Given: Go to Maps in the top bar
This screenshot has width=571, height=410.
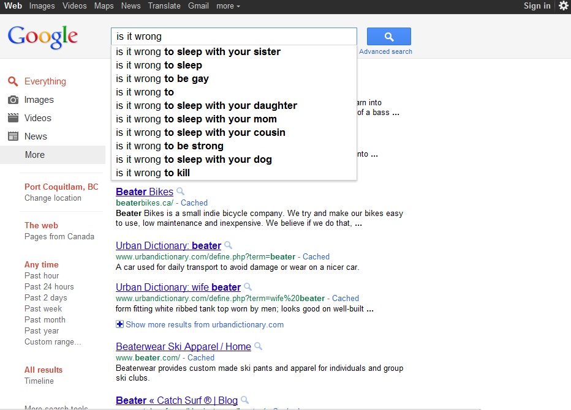Looking at the screenshot, I should click(104, 6).
